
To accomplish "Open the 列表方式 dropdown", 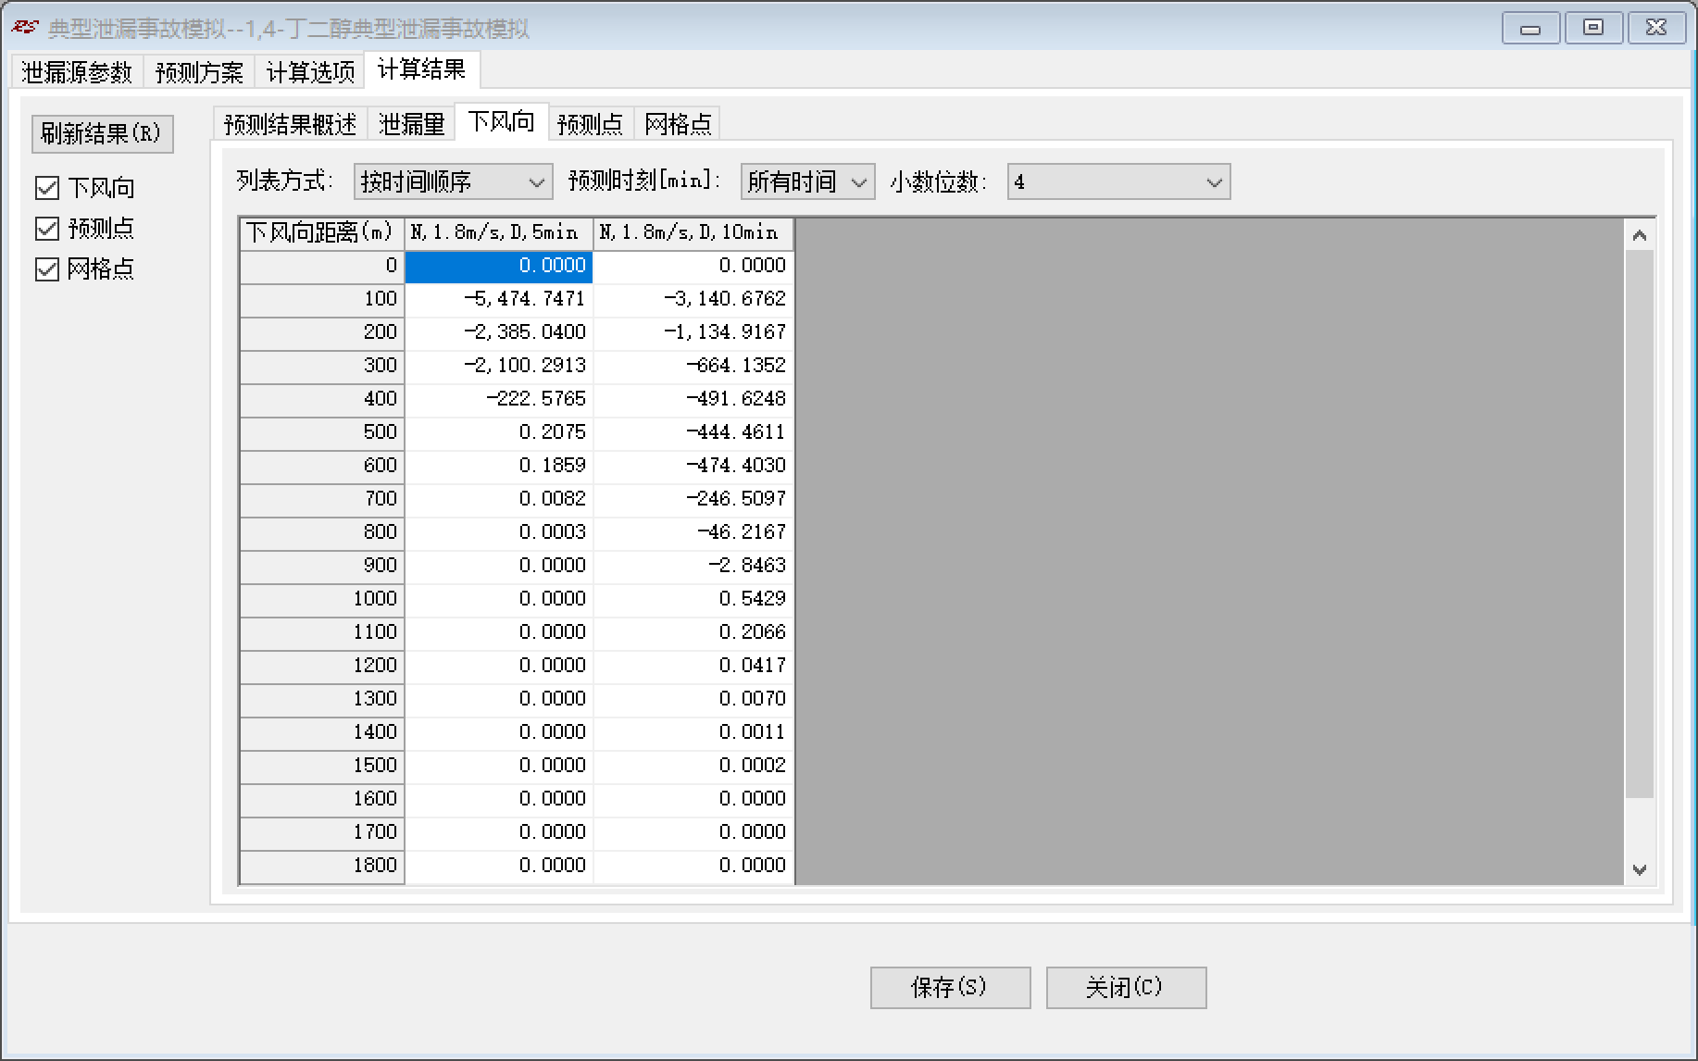I will point(453,181).
